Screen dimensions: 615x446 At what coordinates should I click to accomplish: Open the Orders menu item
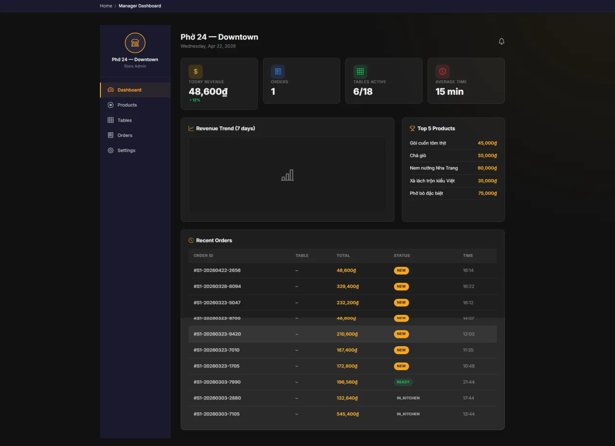pos(135,135)
